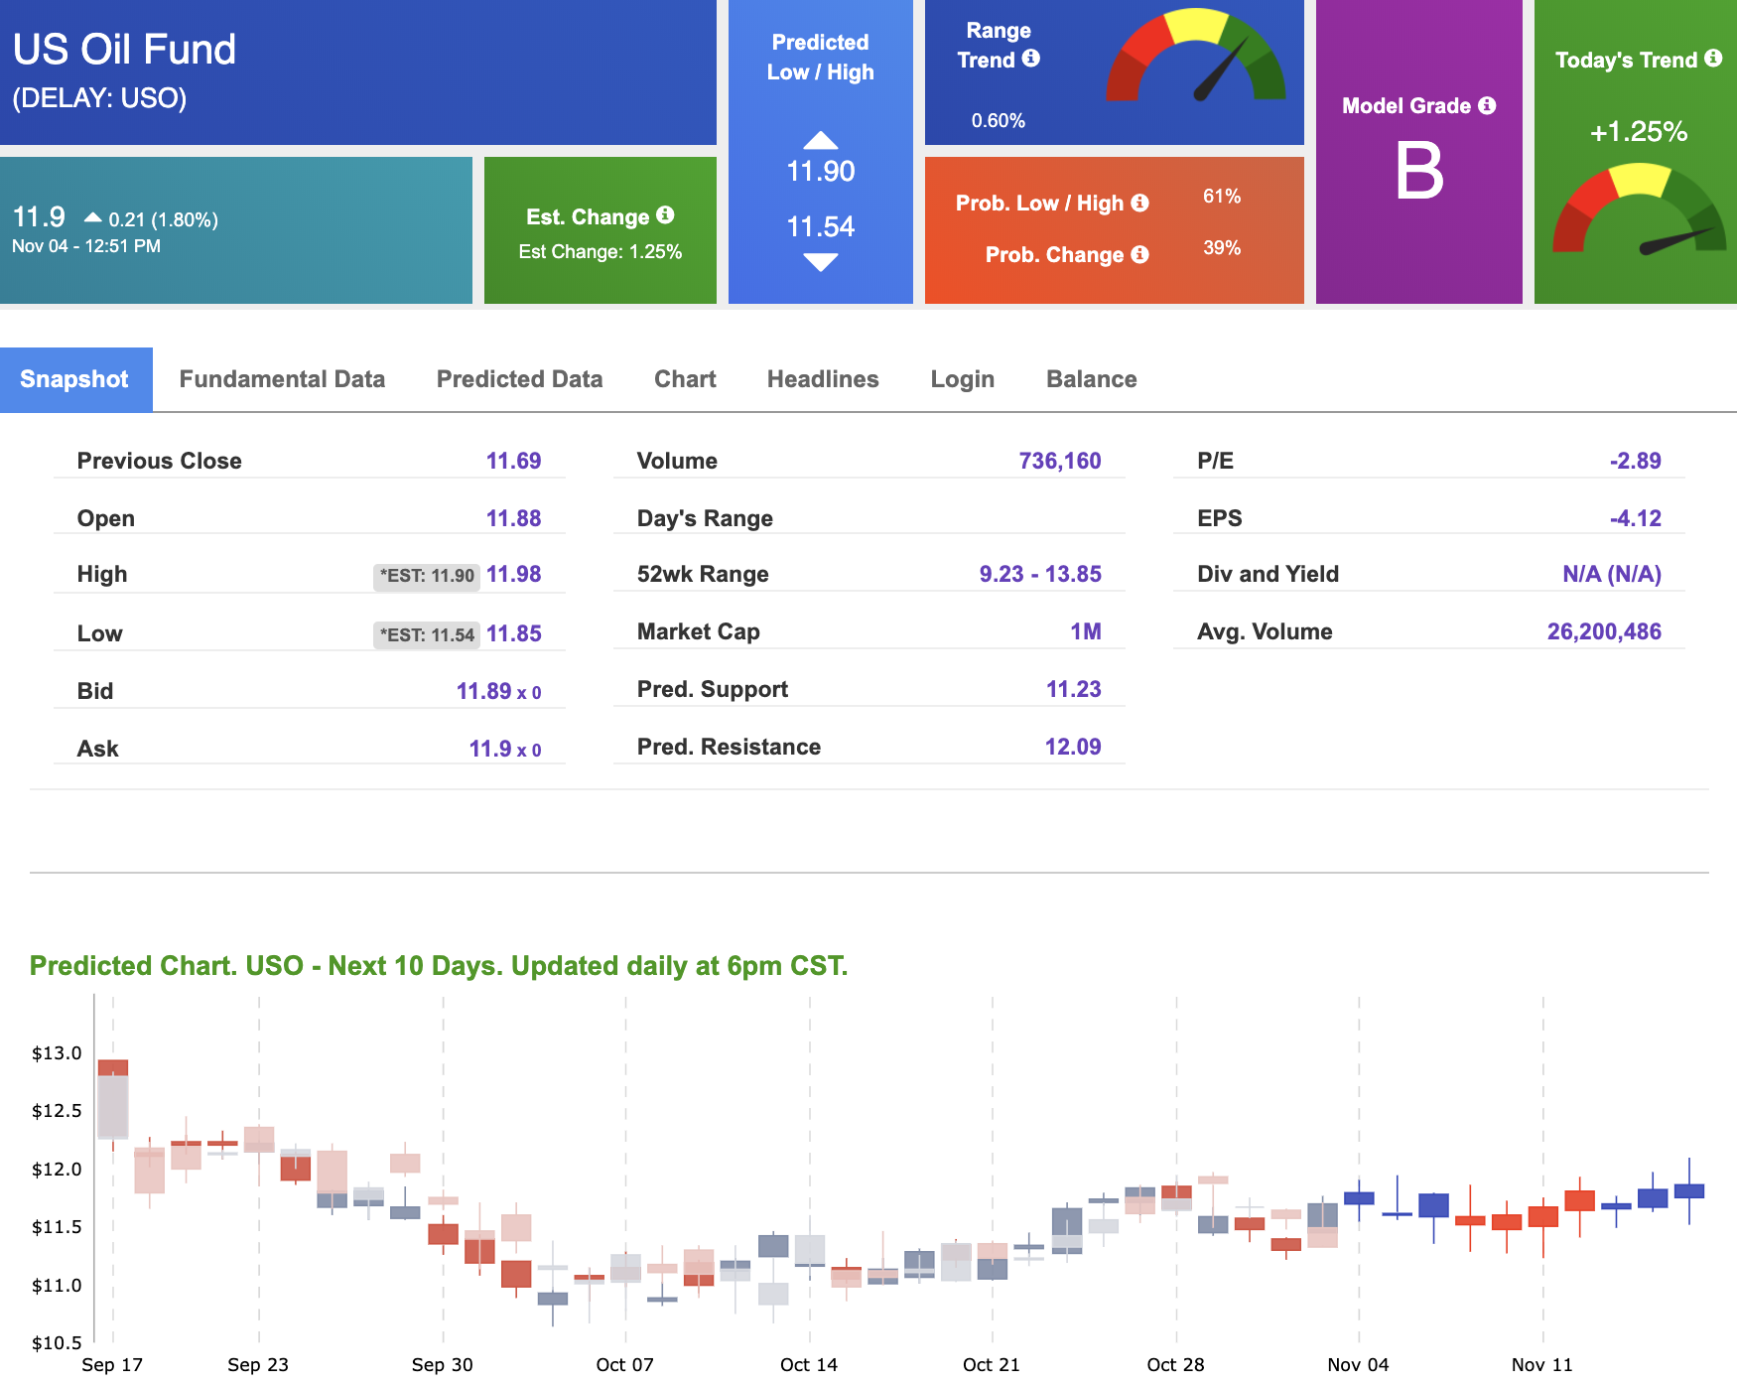Click the Model Grade info icon

[1487, 105]
